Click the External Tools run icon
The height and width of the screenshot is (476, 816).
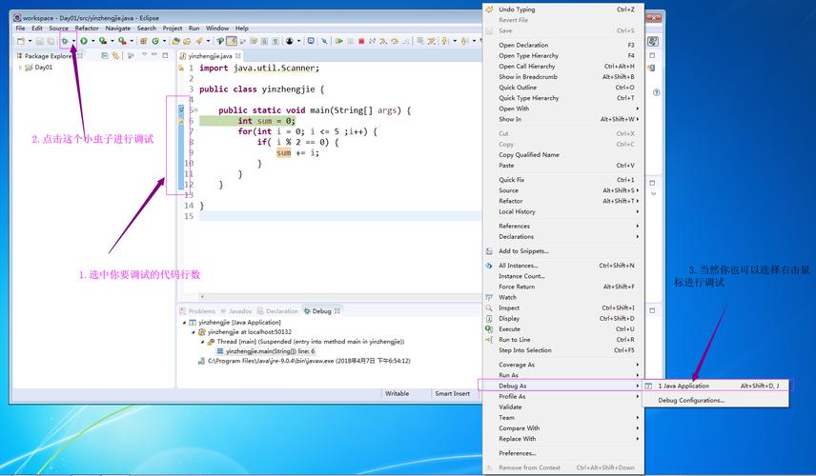click(x=121, y=41)
